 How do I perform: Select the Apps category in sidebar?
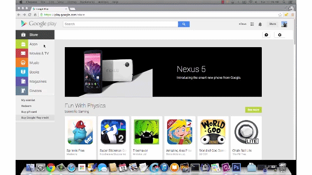(x=35, y=44)
